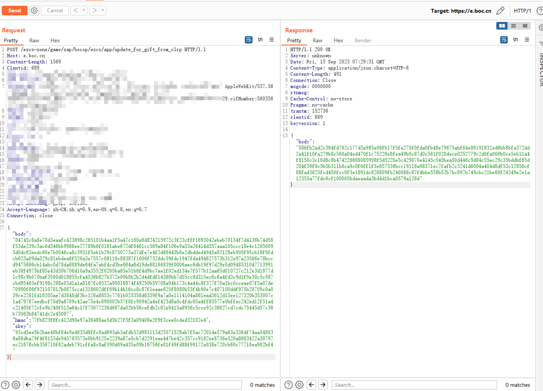Open the Raw tab in Request
Viewport: 543px width, 391px height.
[x=34, y=40]
